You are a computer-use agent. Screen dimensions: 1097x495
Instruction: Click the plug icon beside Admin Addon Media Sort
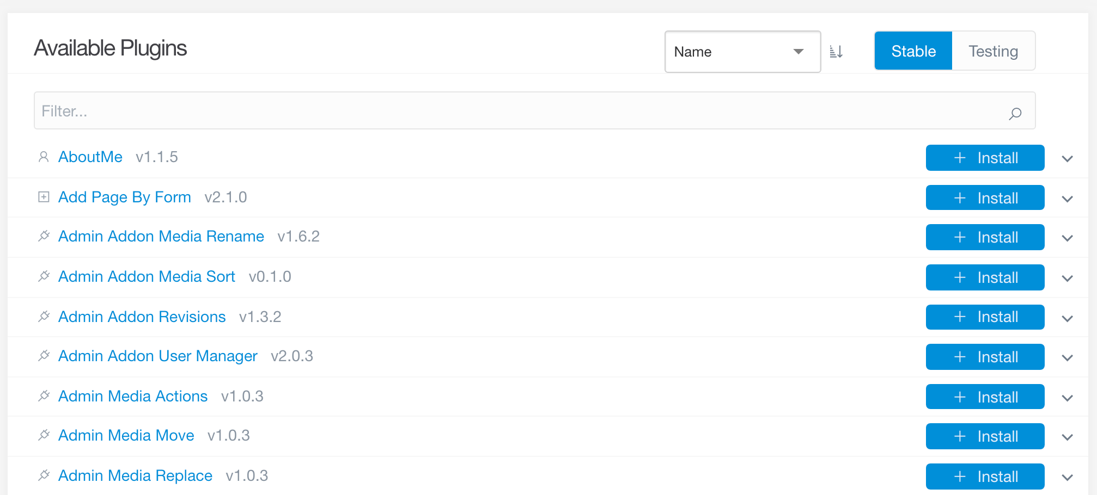click(44, 276)
